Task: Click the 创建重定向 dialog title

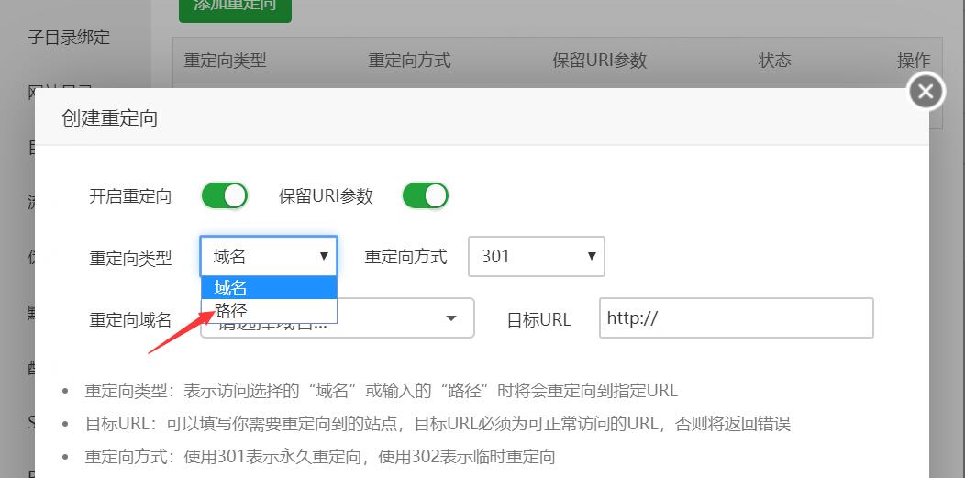Action: [x=110, y=117]
